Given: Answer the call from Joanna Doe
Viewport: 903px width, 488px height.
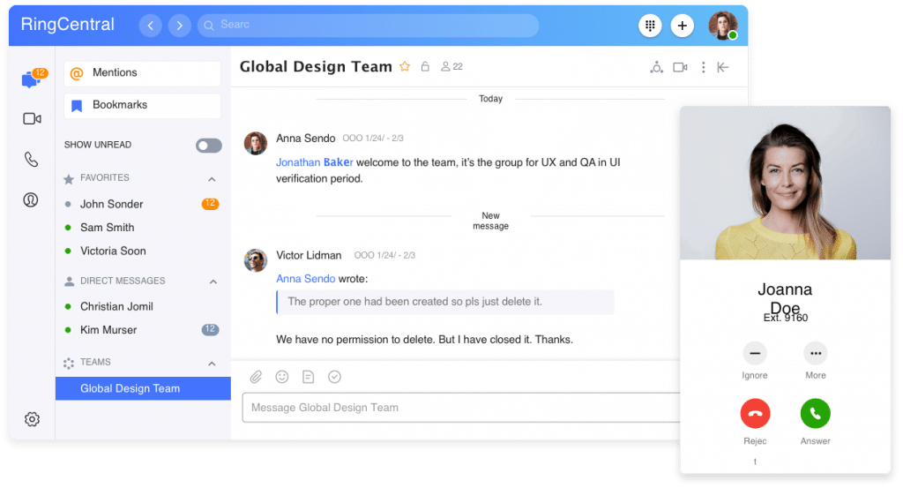Looking at the screenshot, I should [815, 413].
